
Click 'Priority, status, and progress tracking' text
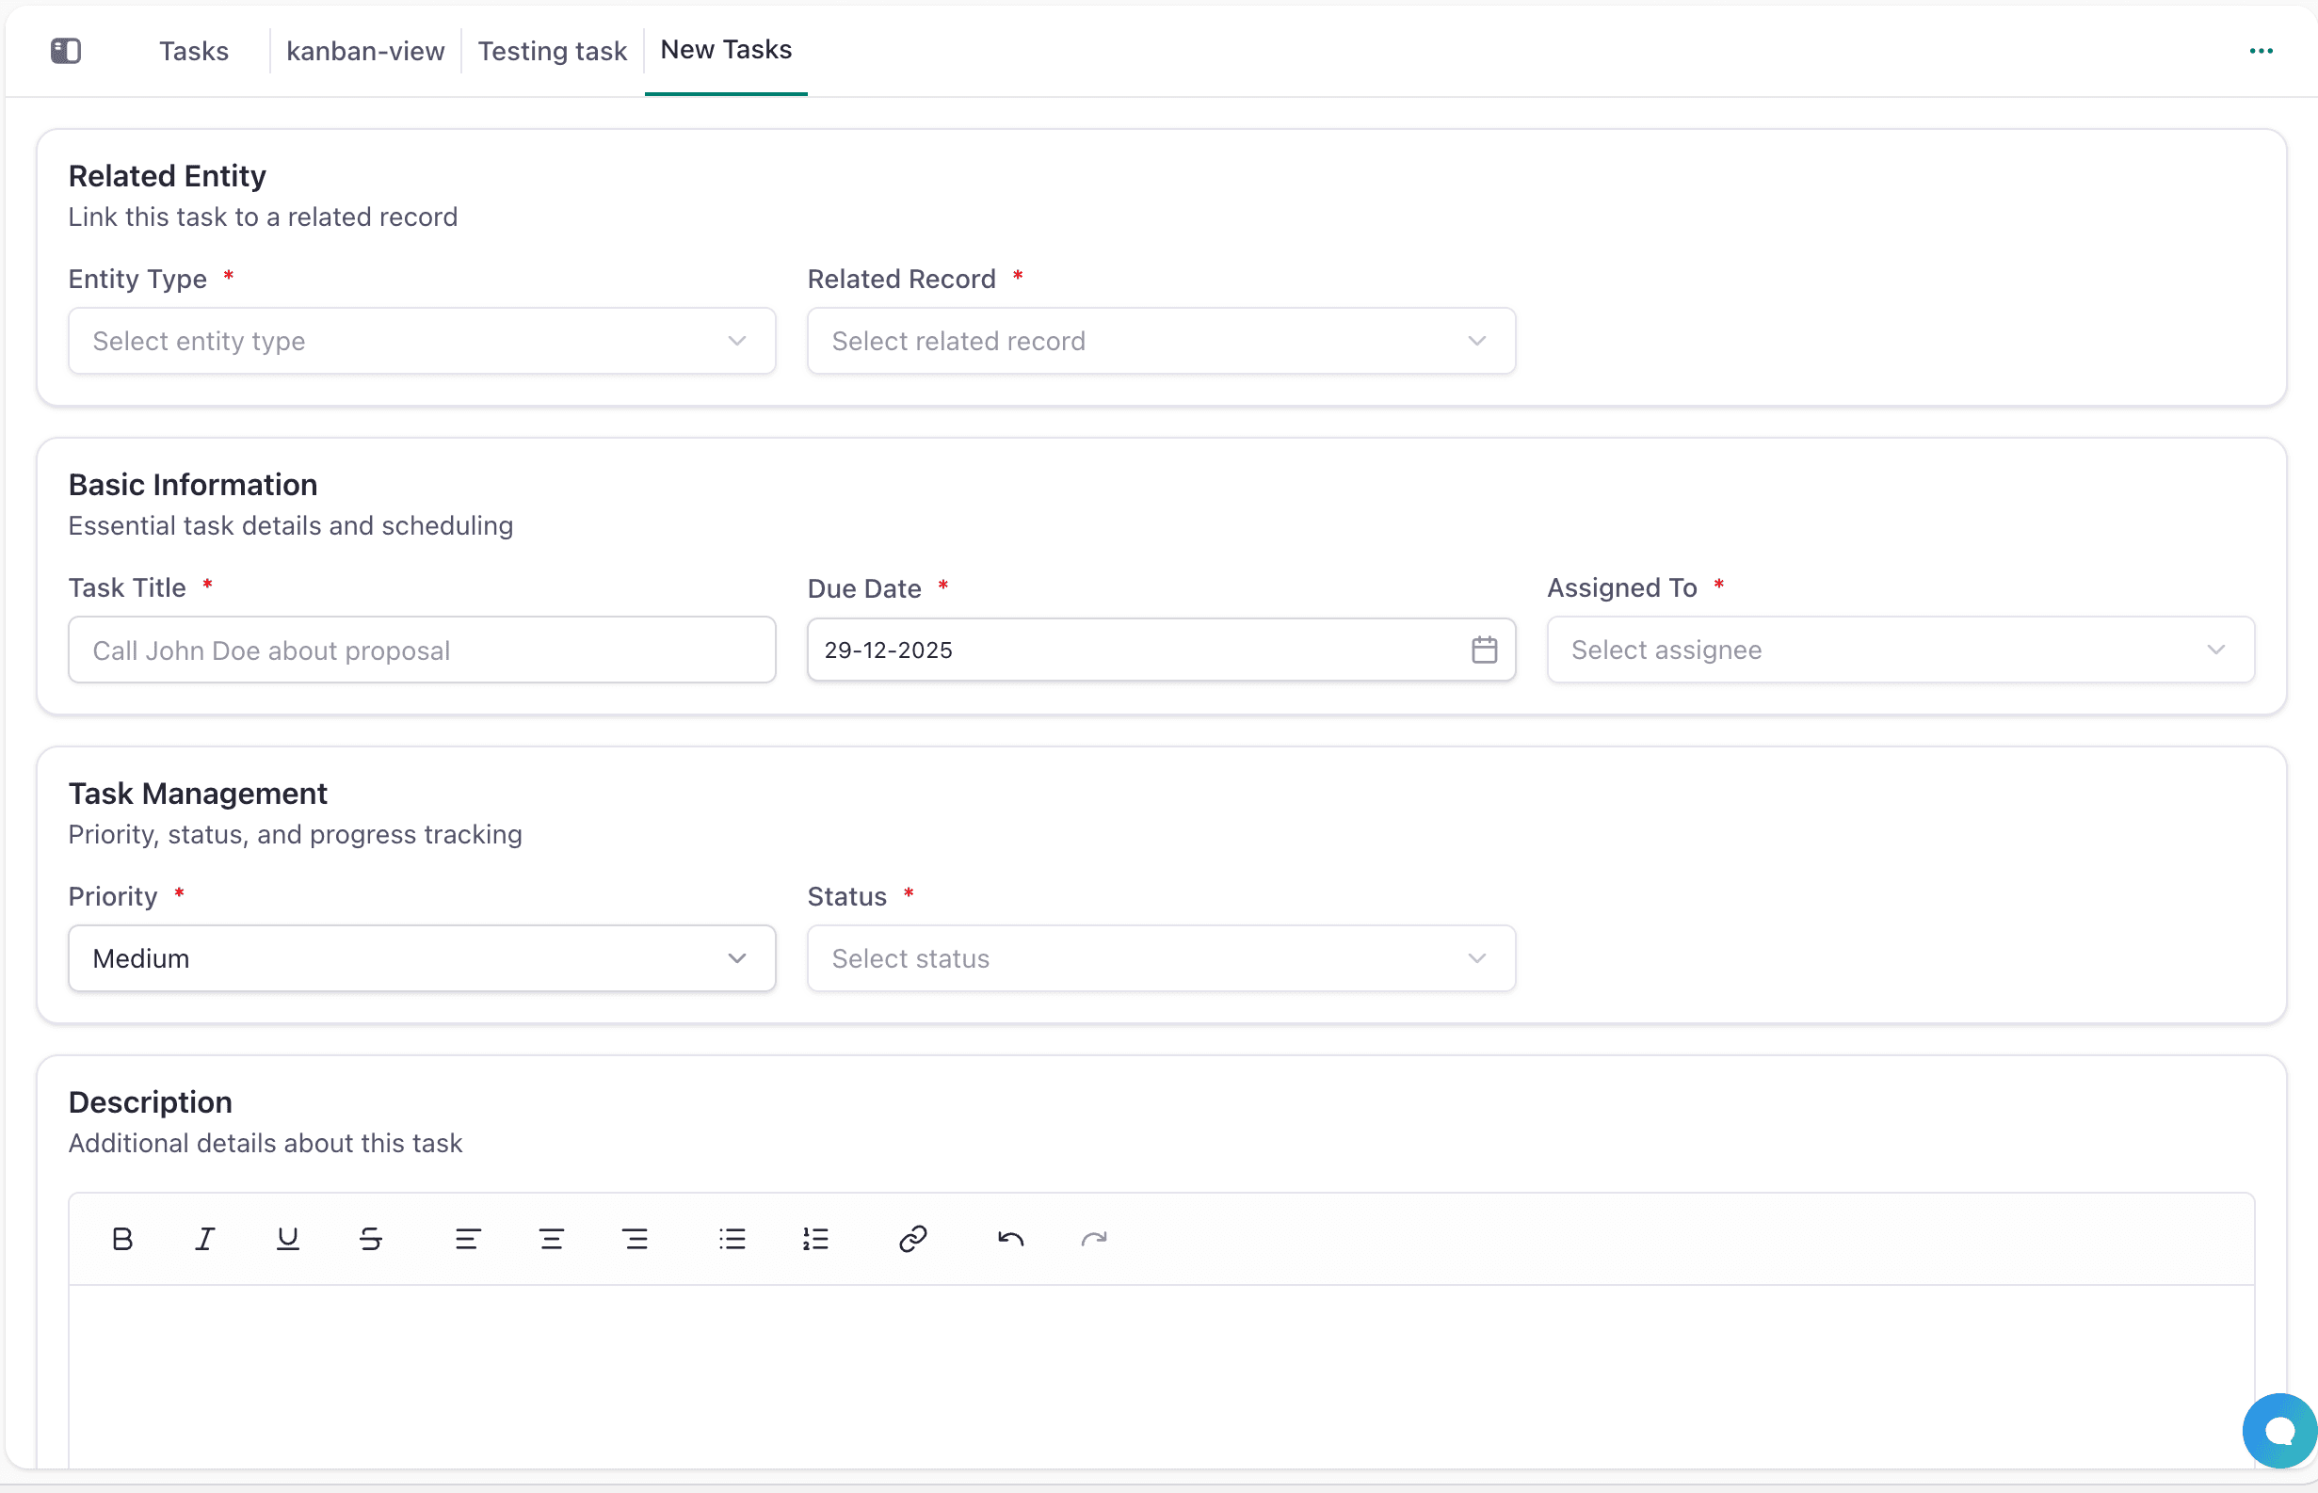(x=295, y=834)
